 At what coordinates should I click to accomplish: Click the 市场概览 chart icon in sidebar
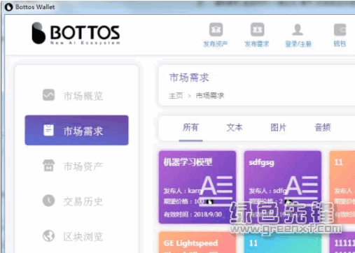coord(48,95)
